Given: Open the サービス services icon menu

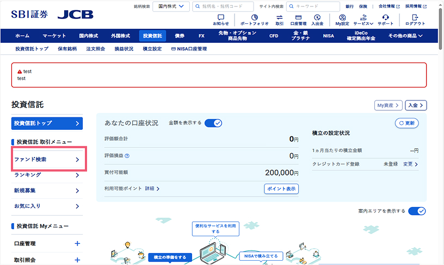Looking at the screenshot, I should [x=363, y=20].
